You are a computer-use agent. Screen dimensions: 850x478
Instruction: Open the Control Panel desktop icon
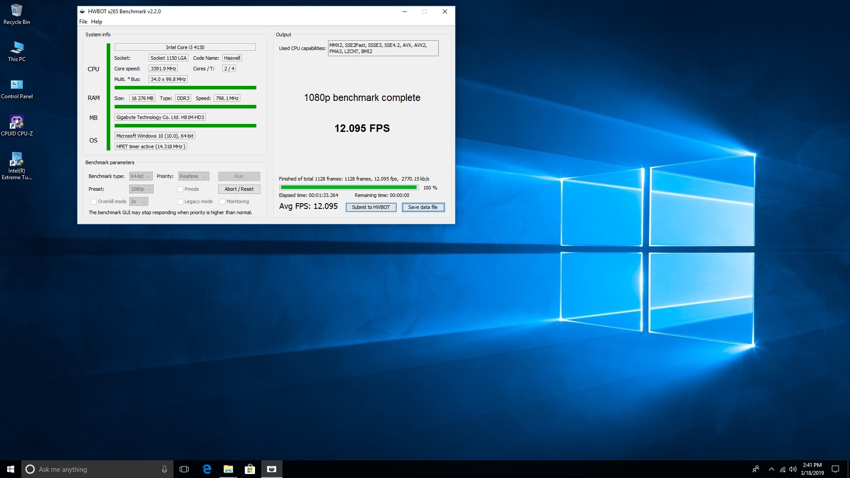(x=16, y=89)
